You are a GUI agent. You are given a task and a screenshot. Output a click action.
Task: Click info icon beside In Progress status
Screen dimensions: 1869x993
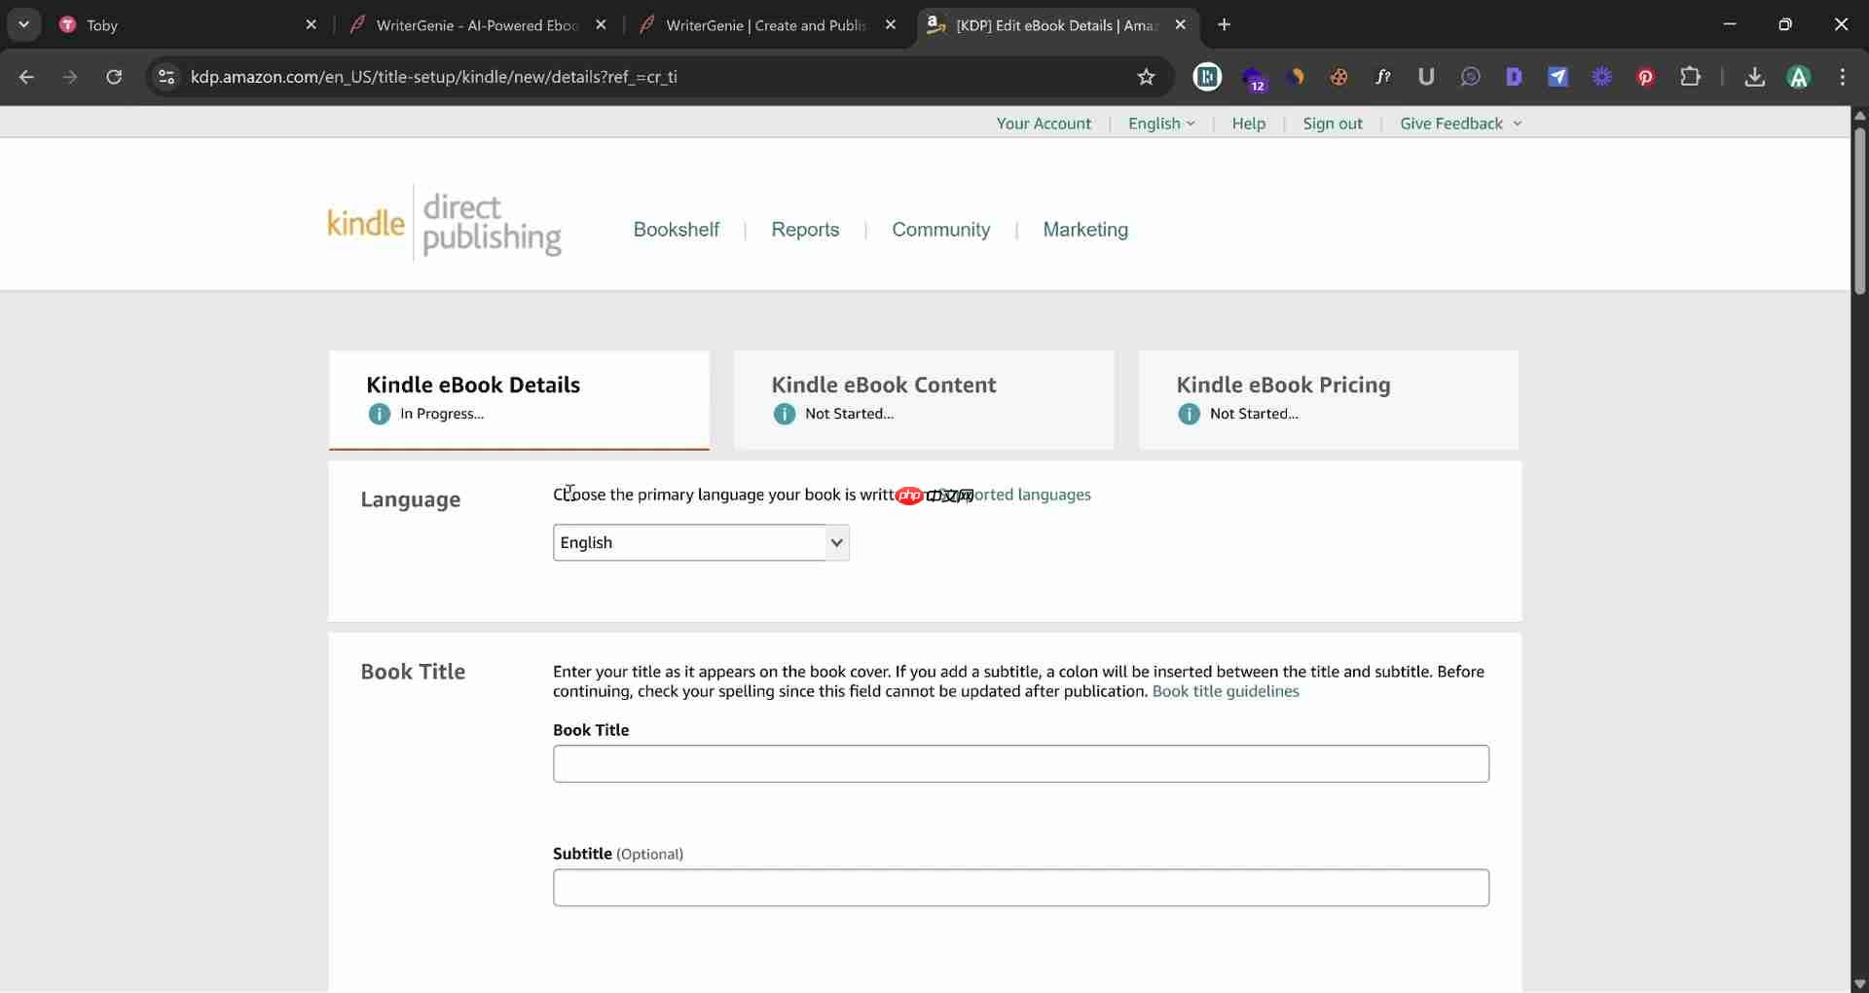click(x=380, y=414)
